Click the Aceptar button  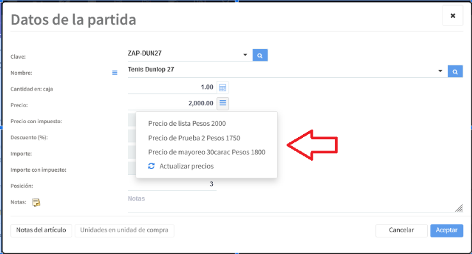point(446,230)
